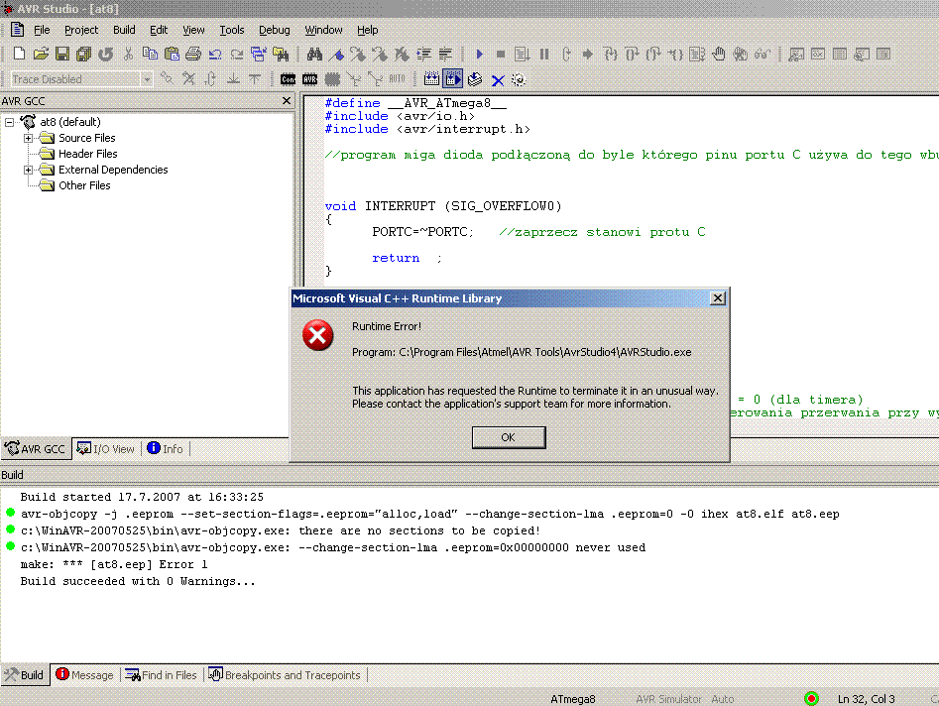
Task: Click the Compile icon with down arrow
Action: [475, 79]
